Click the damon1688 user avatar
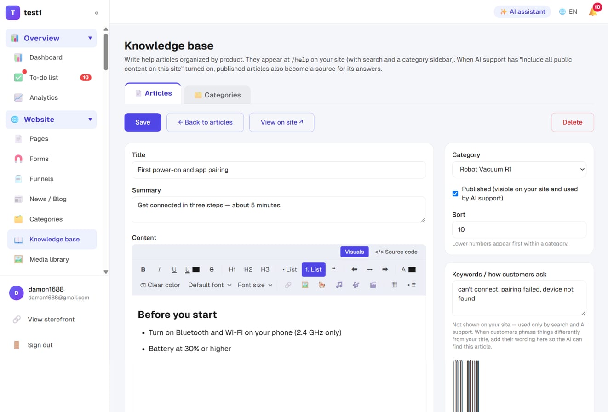 [17, 293]
